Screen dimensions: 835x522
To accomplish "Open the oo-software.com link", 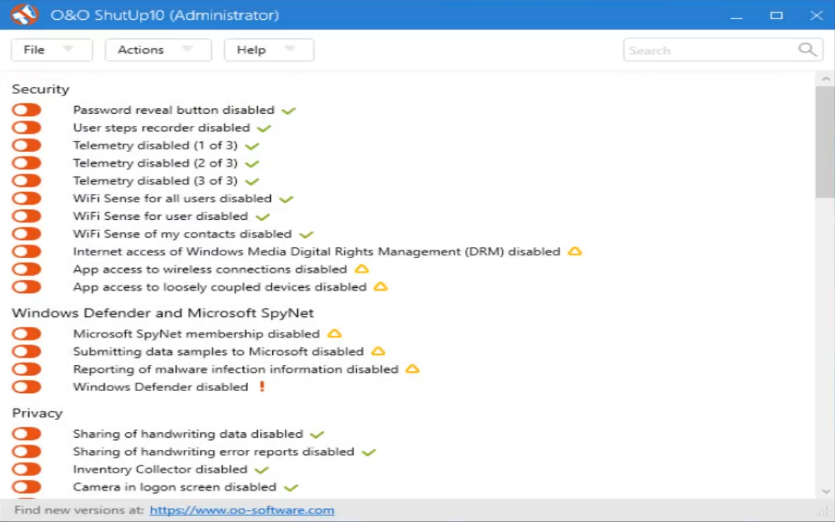I will click(x=242, y=510).
